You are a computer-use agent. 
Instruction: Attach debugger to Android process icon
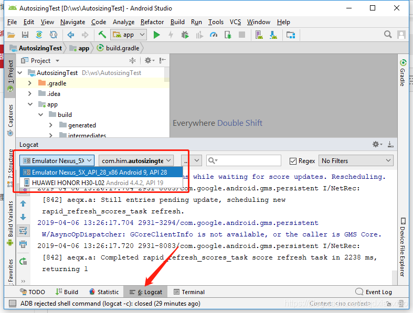[x=228, y=35]
